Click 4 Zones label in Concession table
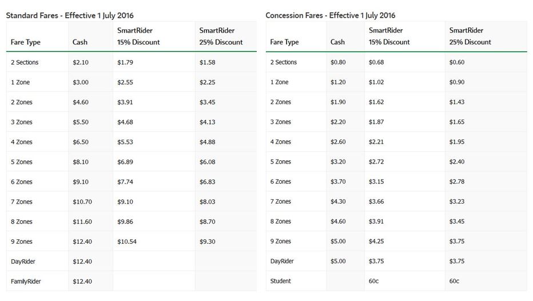This screenshot has height=301, width=533. (x=280, y=142)
